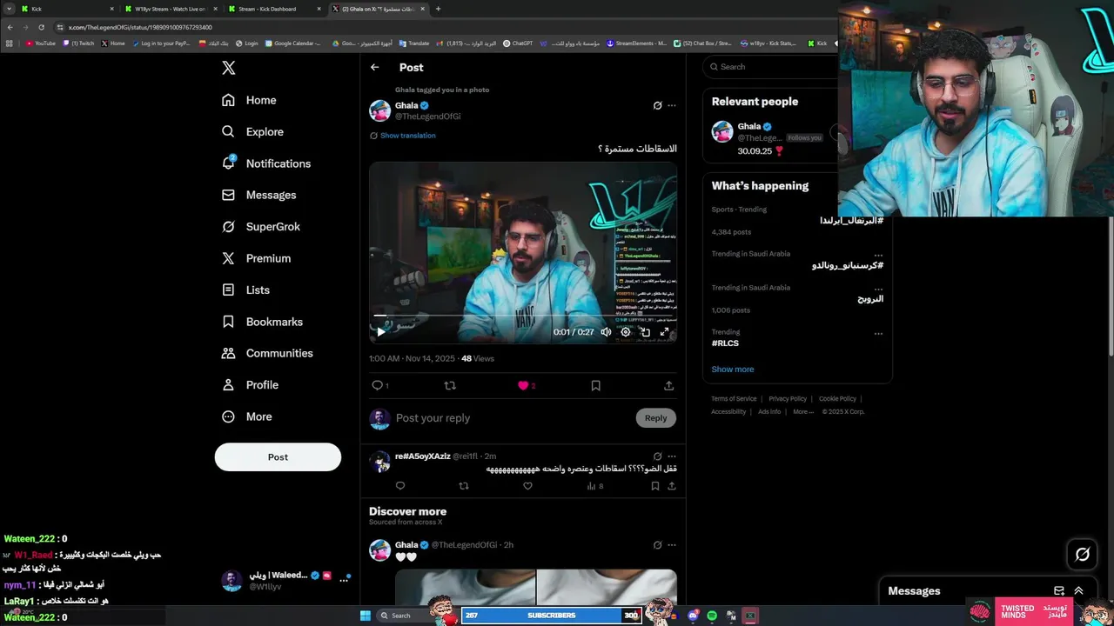Open Notifications in the sidebar
This screenshot has height=626, width=1114.
coord(265,163)
